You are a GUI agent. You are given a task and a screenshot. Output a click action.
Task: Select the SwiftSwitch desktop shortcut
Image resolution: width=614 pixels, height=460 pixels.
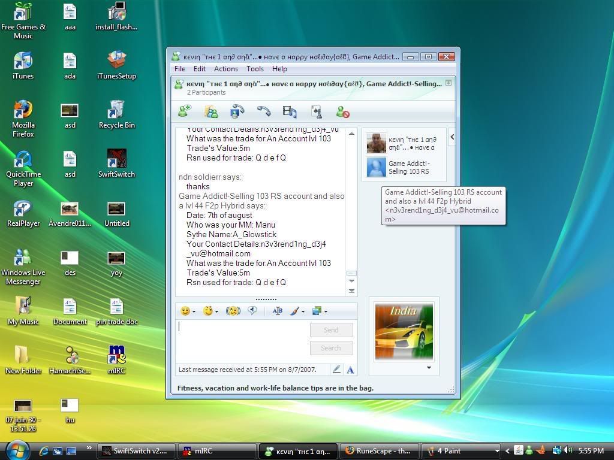pyautogui.click(x=117, y=164)
